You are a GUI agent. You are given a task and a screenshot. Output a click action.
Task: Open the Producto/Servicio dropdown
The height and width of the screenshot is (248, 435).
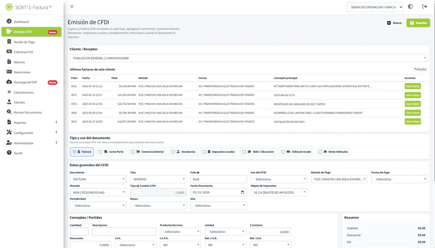(180, 232)
